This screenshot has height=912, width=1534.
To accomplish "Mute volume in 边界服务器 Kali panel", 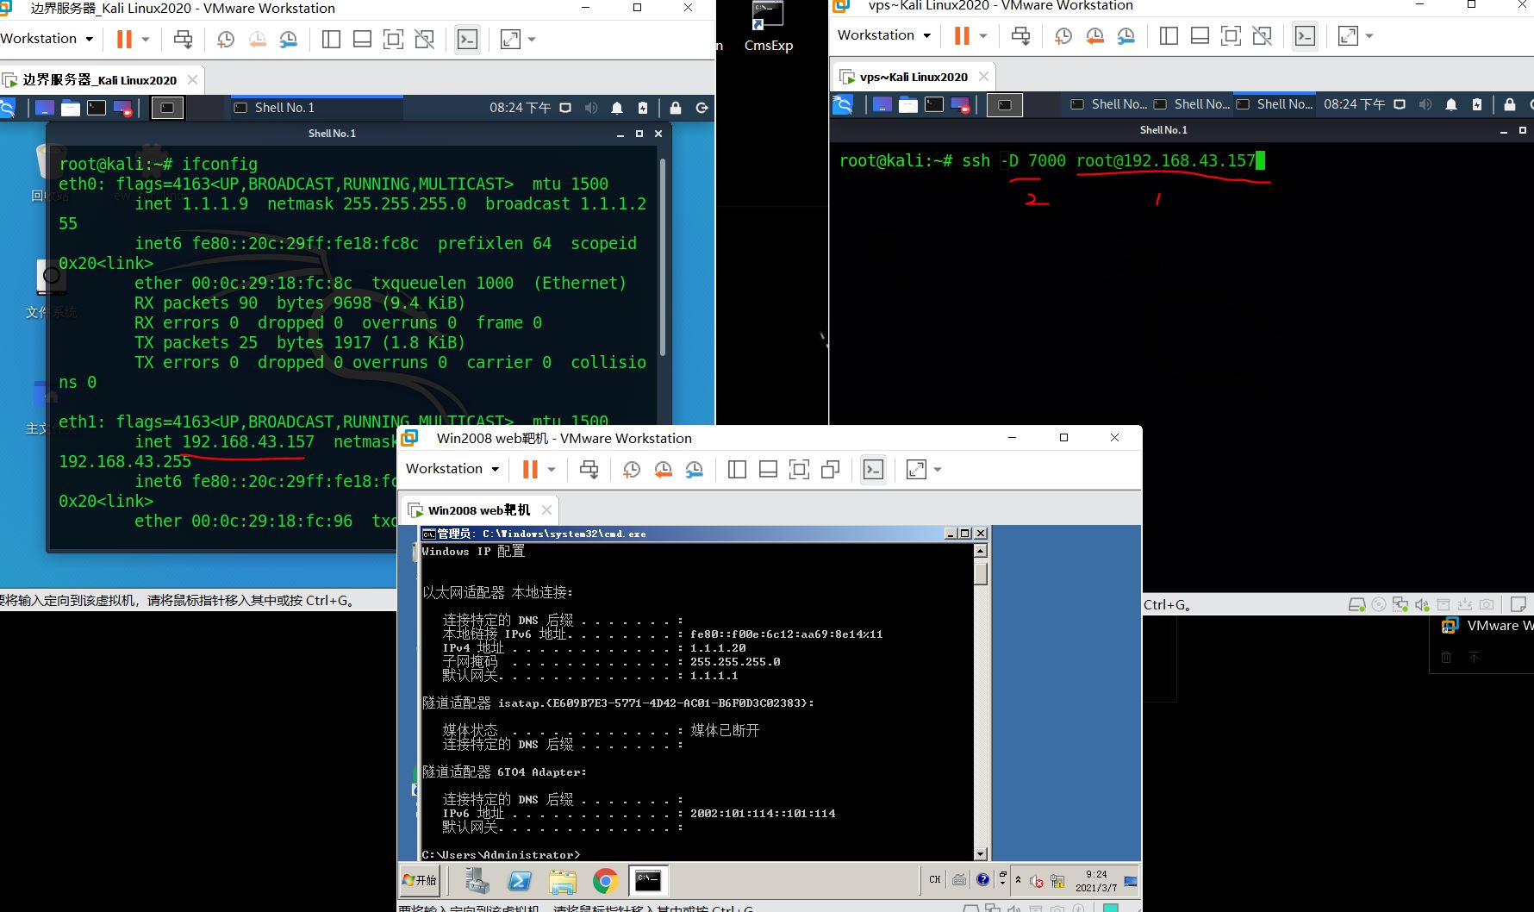I will point(591,108).
